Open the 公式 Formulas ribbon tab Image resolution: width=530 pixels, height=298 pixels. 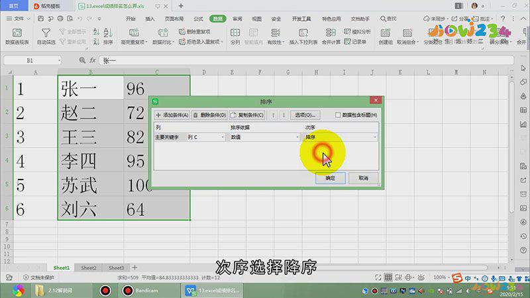click(198, 19)
